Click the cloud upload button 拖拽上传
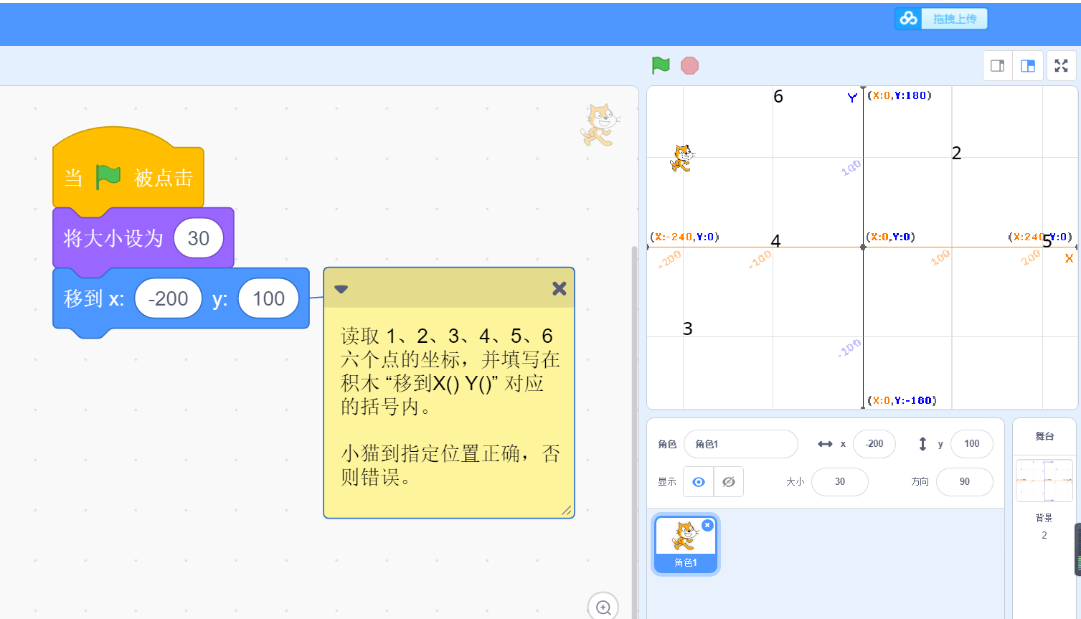 941,19
